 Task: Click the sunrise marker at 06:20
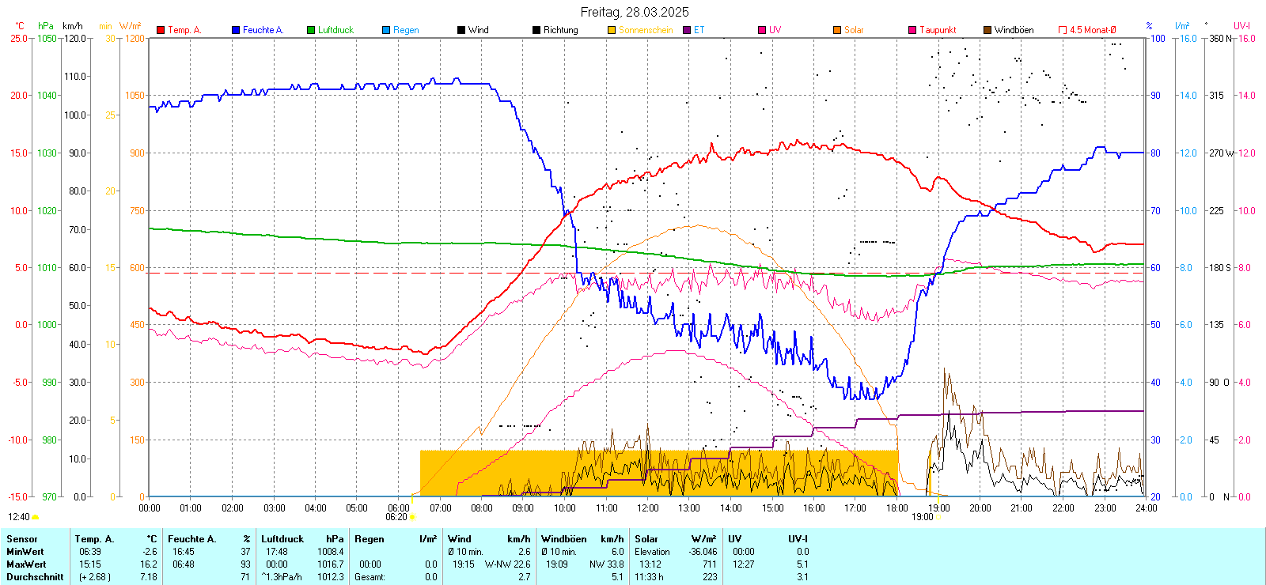[411, 517]
